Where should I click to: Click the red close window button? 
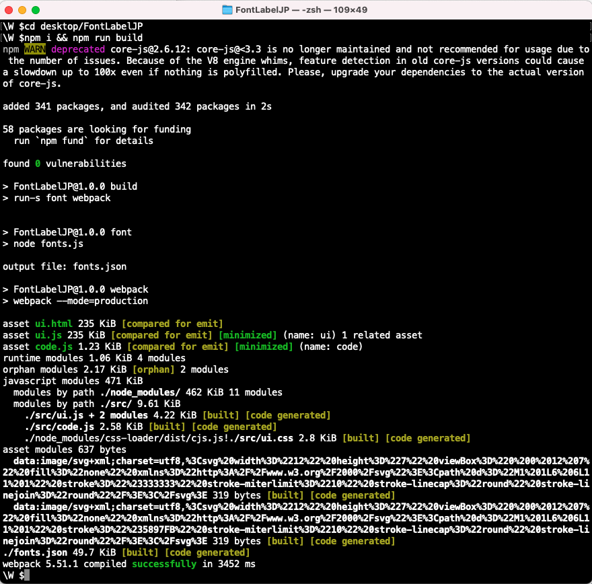point(9,10)
